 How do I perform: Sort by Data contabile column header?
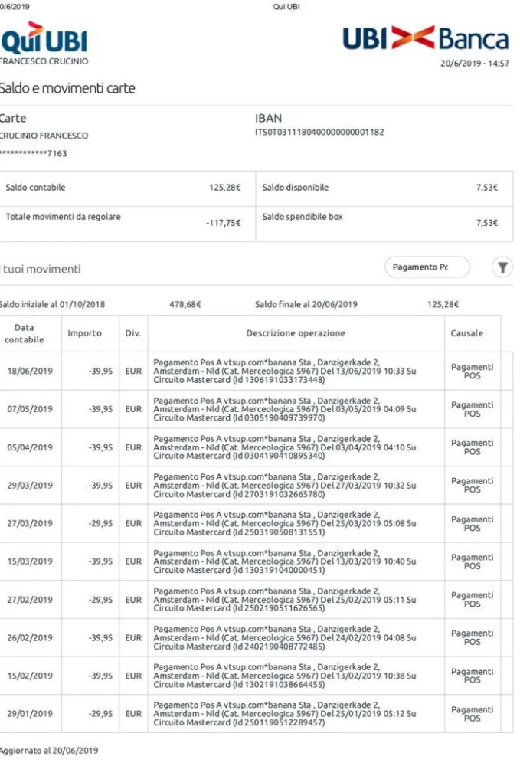pos(25,334)
